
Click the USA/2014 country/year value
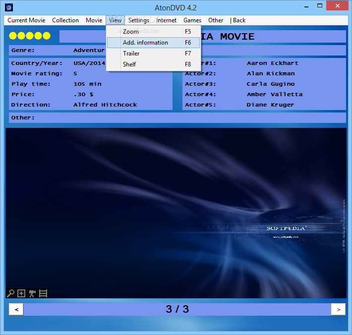[x=89, y=63]
